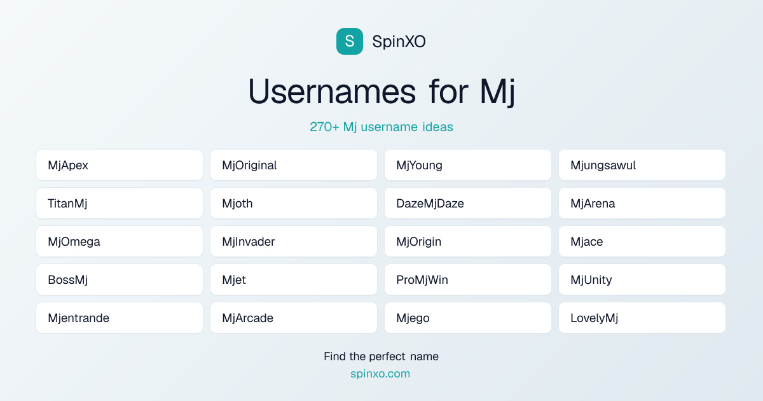The width and height of the screenshot is (763, 401).
Task: Choose the Mjet username
Action: [294, 279]
